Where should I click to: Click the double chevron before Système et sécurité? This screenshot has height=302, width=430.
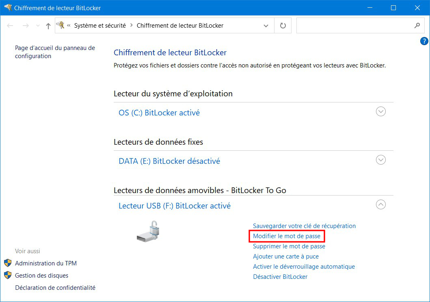click(69, 26)
